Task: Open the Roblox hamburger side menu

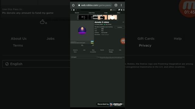Action: click(x=72, y=10)
